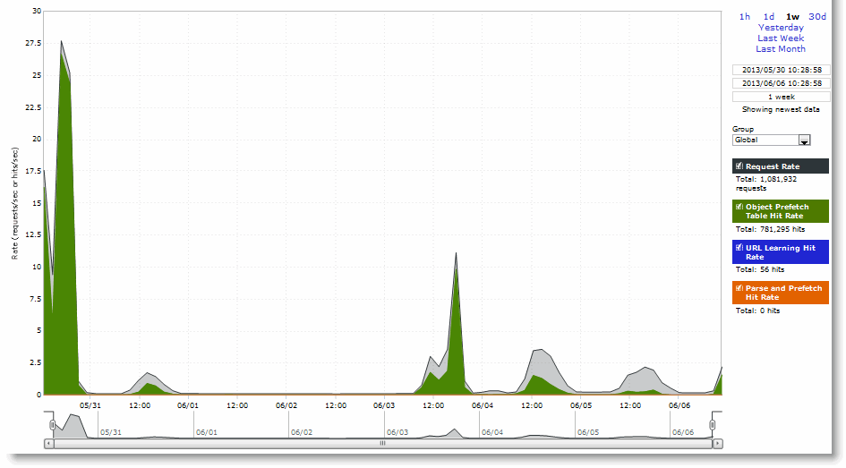Toggle Parse and Prefetch Hit Rate checkbox

(739, 288)
